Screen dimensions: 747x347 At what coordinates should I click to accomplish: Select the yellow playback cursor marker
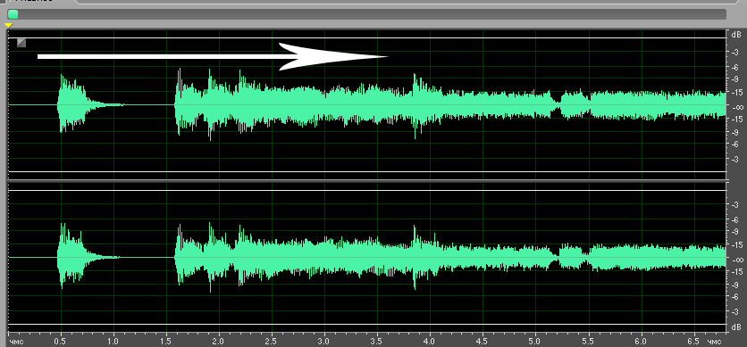[x=9, y=25]
